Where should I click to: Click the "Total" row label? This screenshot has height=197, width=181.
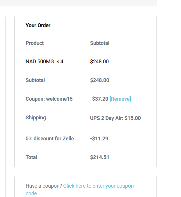[31, 157]
